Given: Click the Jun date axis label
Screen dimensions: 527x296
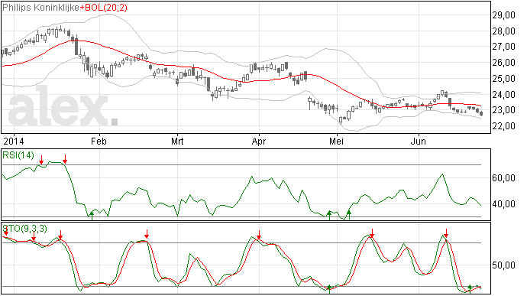Looking at the screenshot, I should pyautogui.click(x=419, y=141).
